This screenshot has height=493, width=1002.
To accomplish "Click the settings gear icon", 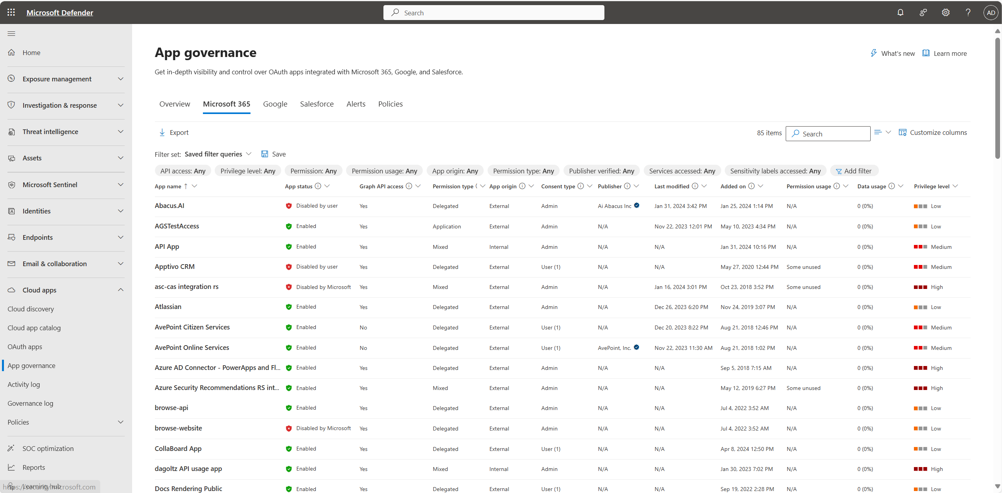I will click(x=946, y=12).
